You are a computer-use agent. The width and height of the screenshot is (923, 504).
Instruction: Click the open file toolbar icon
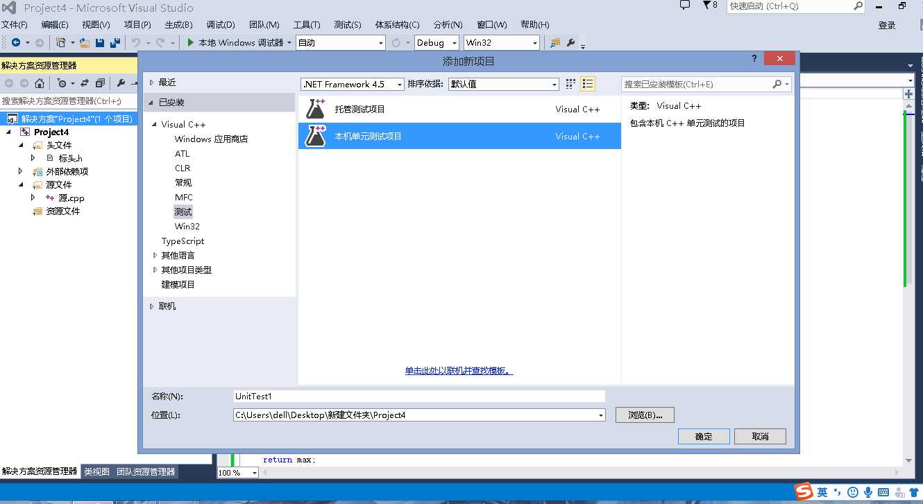(x=85, y=43)
